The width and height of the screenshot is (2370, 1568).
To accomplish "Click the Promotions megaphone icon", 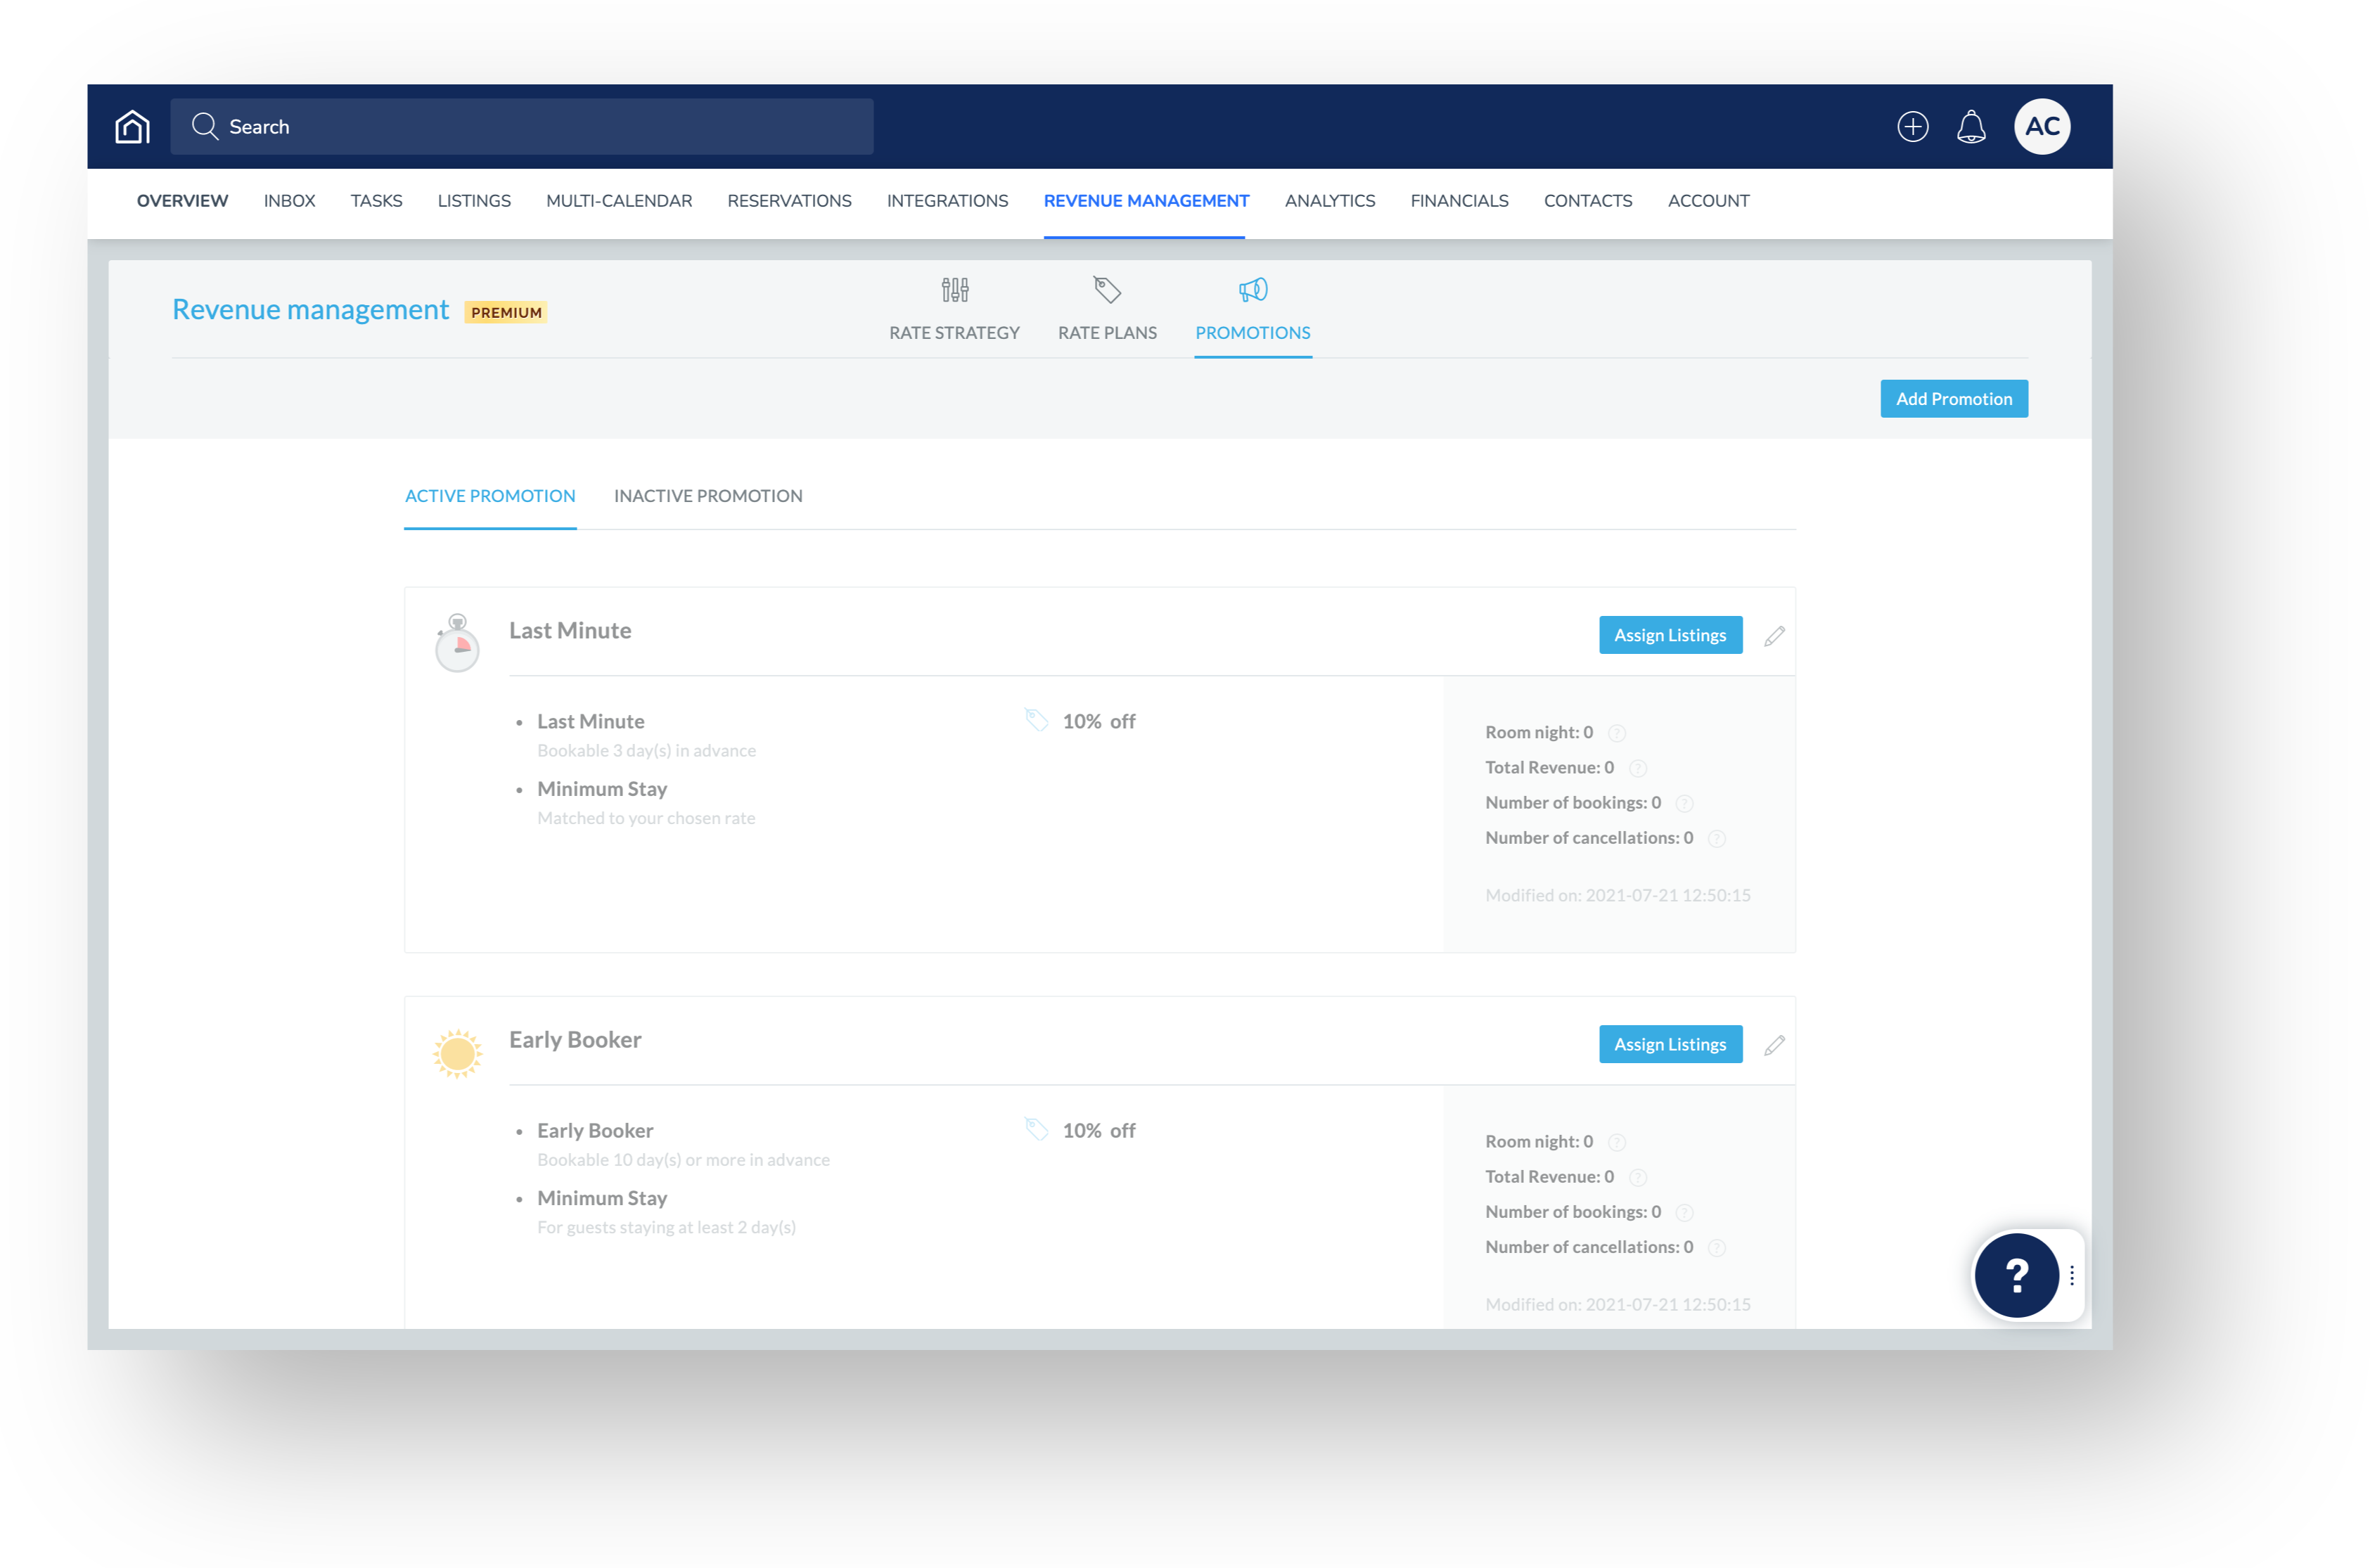I will (x=1253, y=290).
